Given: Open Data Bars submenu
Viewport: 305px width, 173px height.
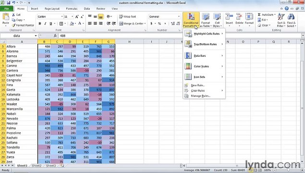Looking at the screenshot, I should pyautogui.click(x=204, y=56).
